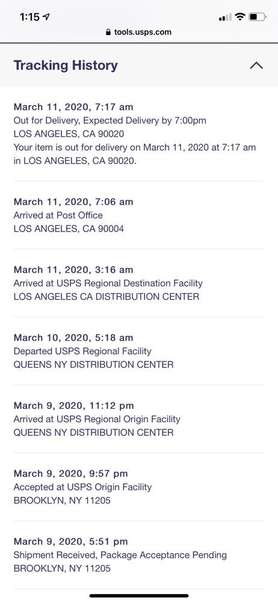Tap the battery icon in status bar
278x603 pixels.
tap(258, 17)
